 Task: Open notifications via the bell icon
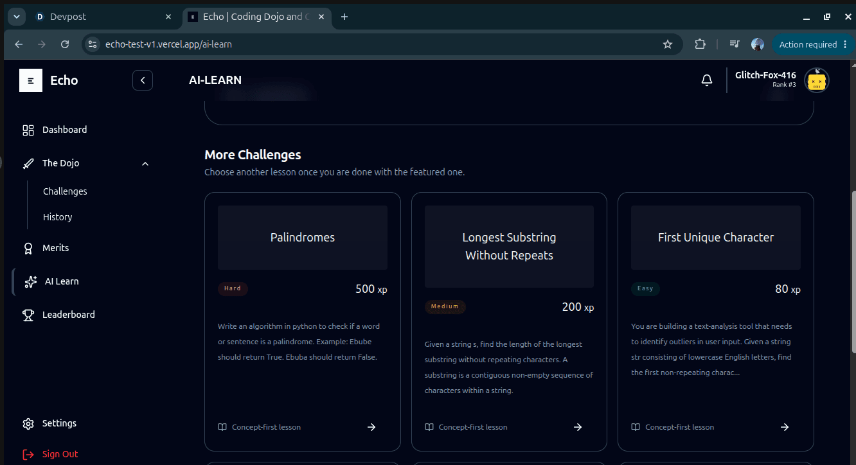pos(707,80)
